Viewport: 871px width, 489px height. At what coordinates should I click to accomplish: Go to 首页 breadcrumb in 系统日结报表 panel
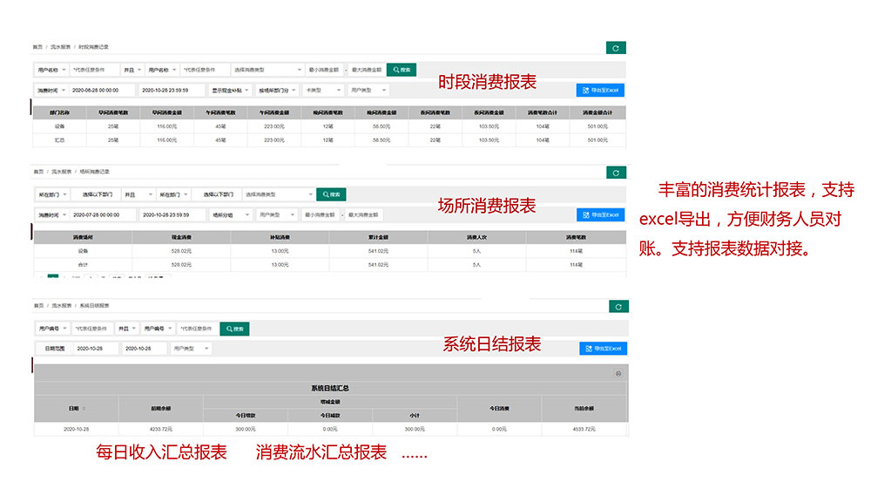(x=38, y=306)
